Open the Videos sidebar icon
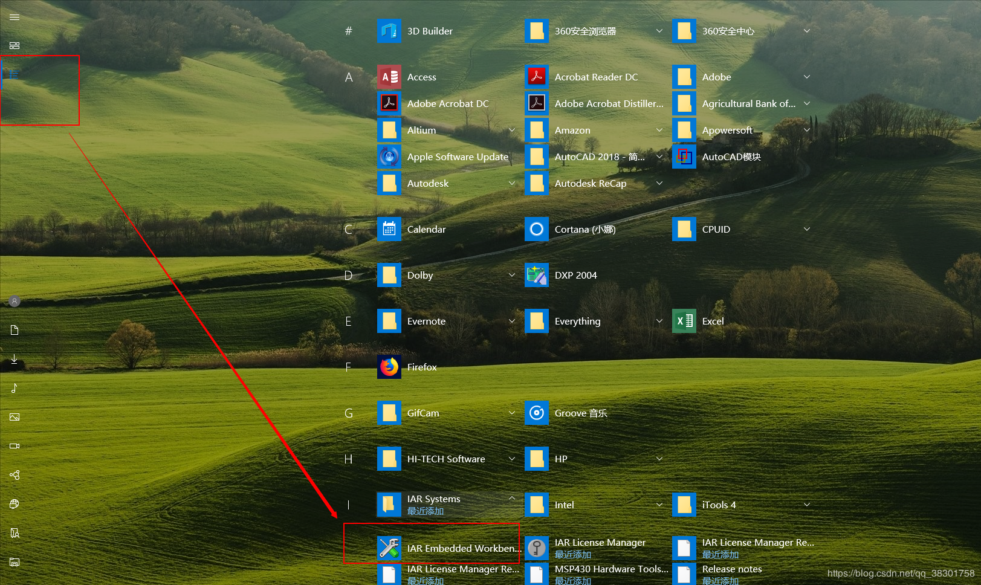Viewport: 981px width, 585px height. pos(15,446)
